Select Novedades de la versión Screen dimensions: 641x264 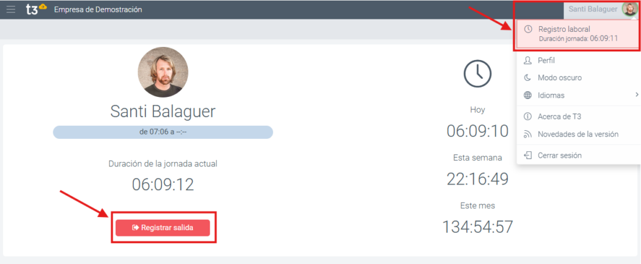pos(578,134)
